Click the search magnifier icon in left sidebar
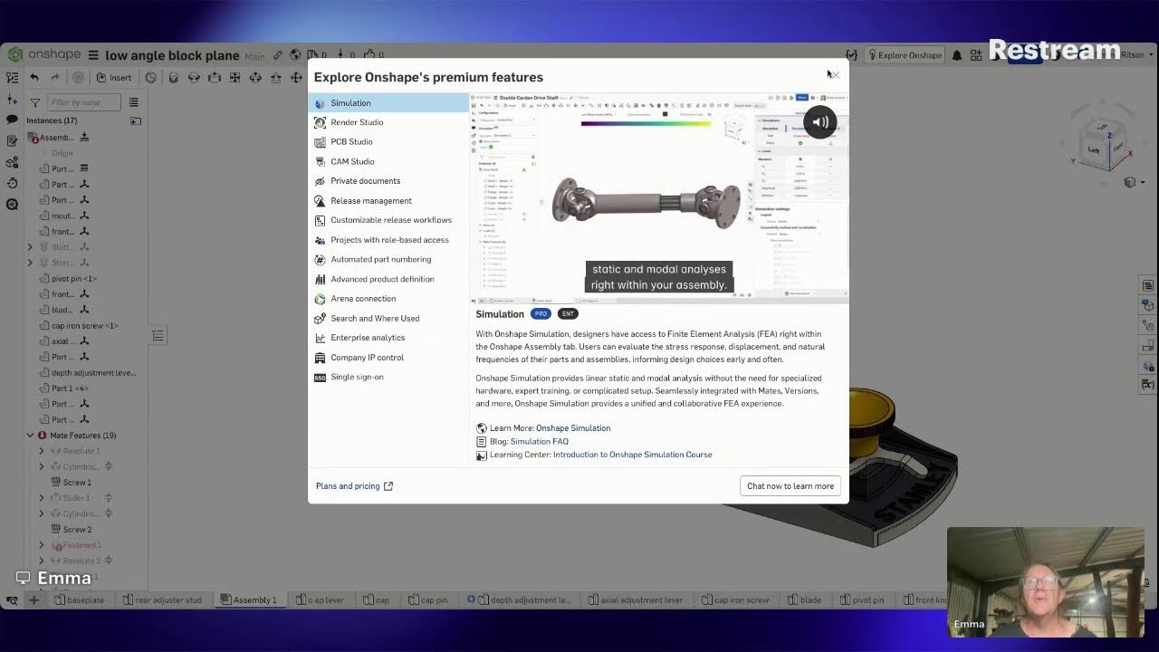This screenshot has height=652, width=1159. click(12, 204)
